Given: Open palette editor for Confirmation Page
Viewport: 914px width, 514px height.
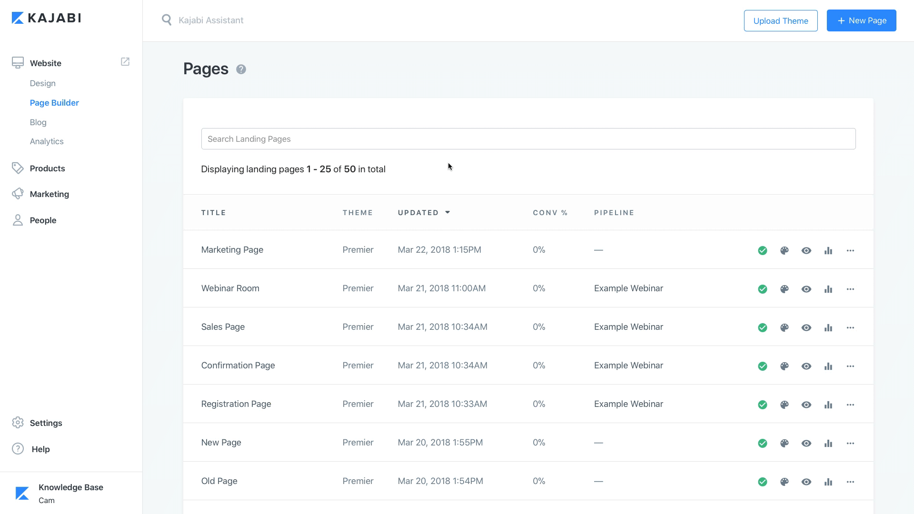Looking at the screenshot, I should [784, 366].
